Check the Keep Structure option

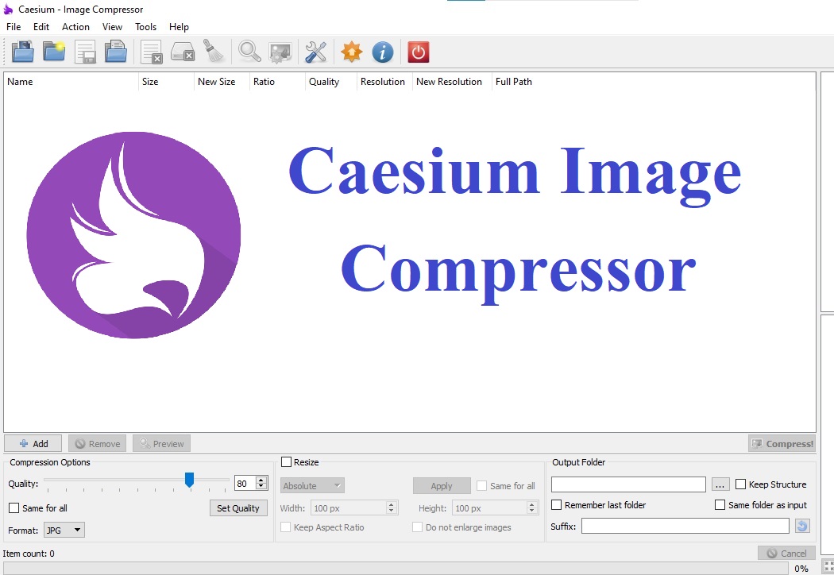point(741,484)
